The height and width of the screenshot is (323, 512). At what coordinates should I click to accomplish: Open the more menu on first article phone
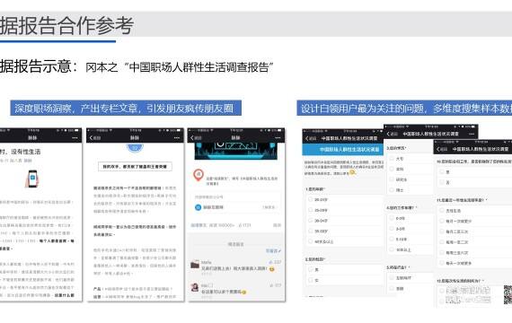coord(75,137)
